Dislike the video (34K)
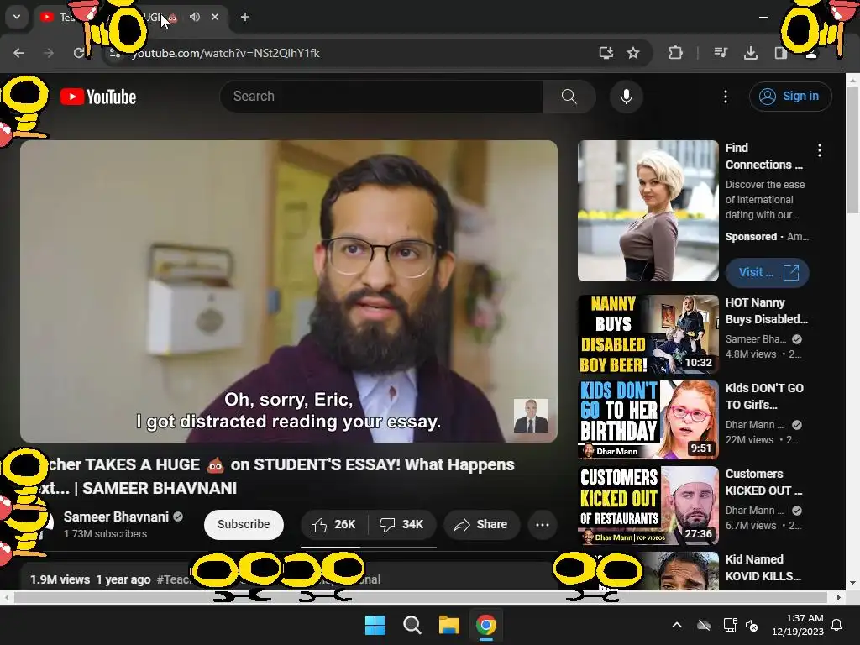The width and height of the screenshot is (860, 645). click(x=402, y=525)
